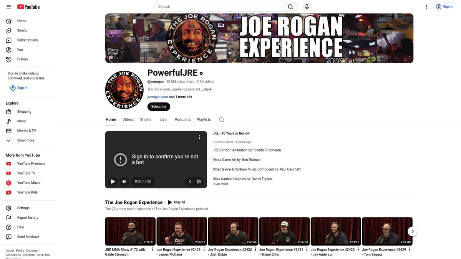461x259 pixels.
Task: Play the featured video
Action: point(113,181)
